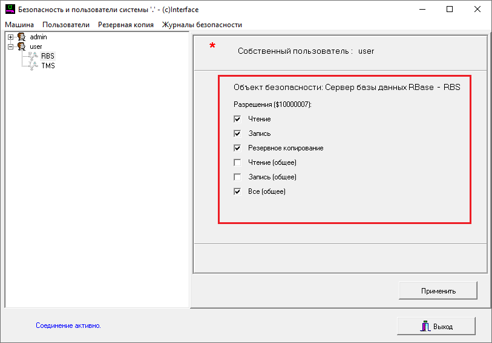This screenshot has height=343, width=492.
Task: Check the Запись (общее) checkbox
Action: [237, 177]
